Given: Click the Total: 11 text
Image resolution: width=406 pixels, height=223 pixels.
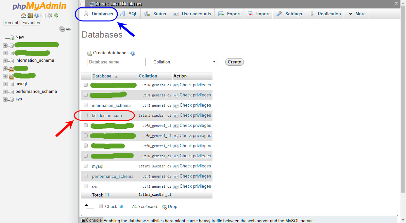Looking at the screenshot, I should 101,195.
